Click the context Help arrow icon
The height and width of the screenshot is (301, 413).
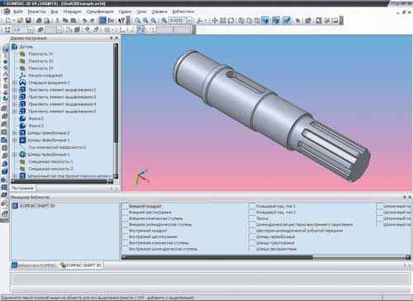121,21
